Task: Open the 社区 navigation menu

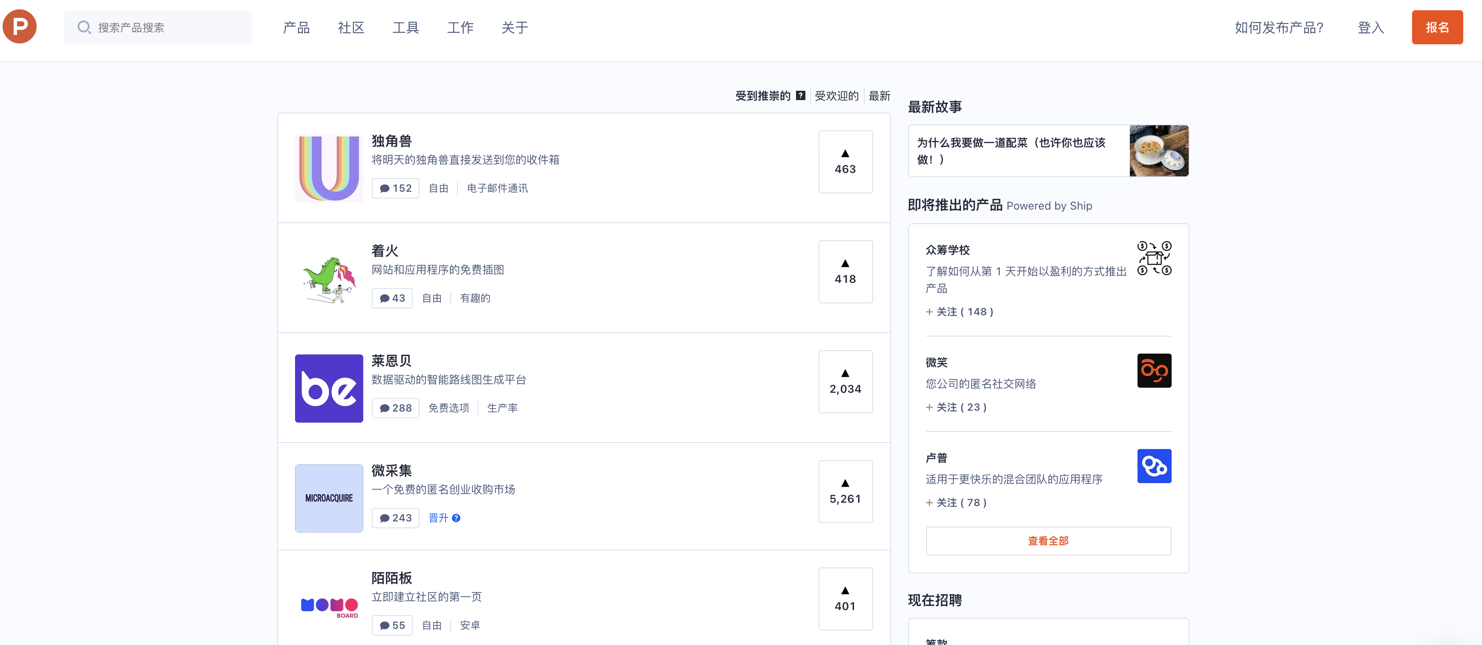Action: (351, 27)
